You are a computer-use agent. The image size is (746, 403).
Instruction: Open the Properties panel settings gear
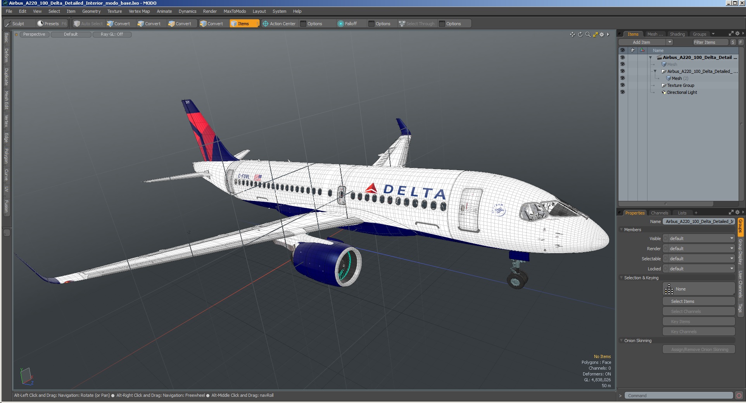point(737,212)
